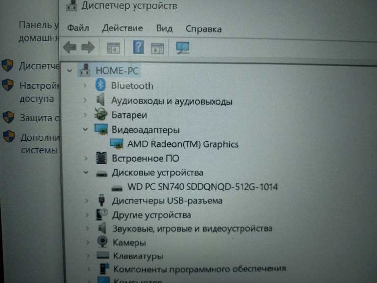Viewport: 377px width, 283px height.
Task: Expand the Батареи category
Action: (x=85, y=115)
